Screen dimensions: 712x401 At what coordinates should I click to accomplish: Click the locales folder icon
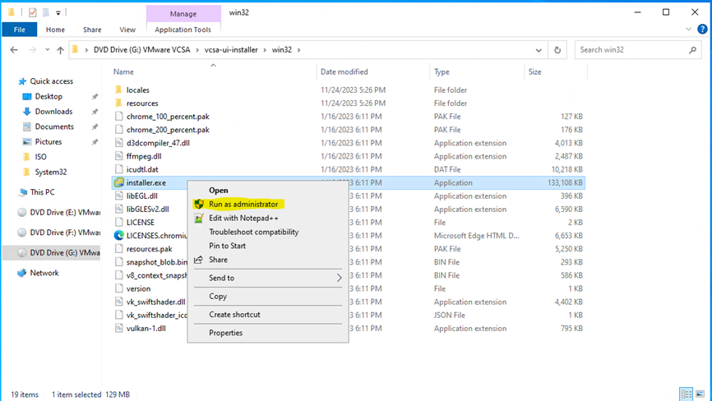click(119, 90)
